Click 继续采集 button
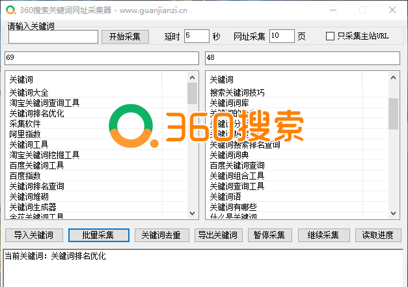The width and height of the screenshot is (408, 287). 323,235
